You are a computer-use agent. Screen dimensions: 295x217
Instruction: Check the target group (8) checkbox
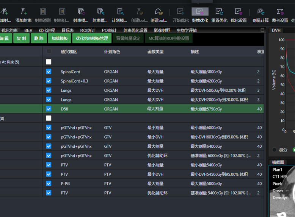[x=49, y=118]
